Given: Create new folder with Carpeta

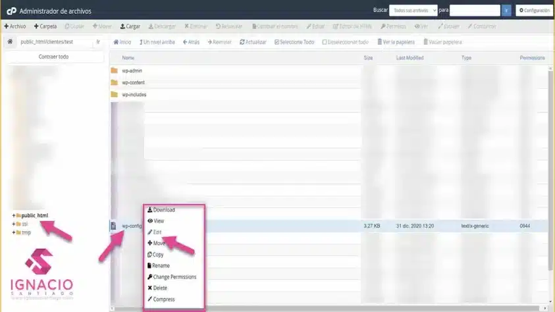Looking at the screenshot, I should [45, 26].
